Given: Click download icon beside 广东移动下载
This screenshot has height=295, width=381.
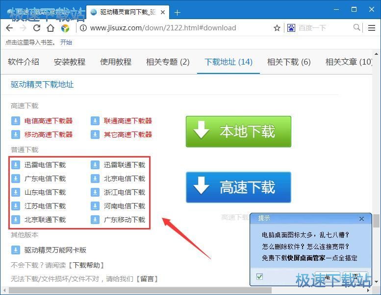Looking at the screenshot, I should pos(95,220).
